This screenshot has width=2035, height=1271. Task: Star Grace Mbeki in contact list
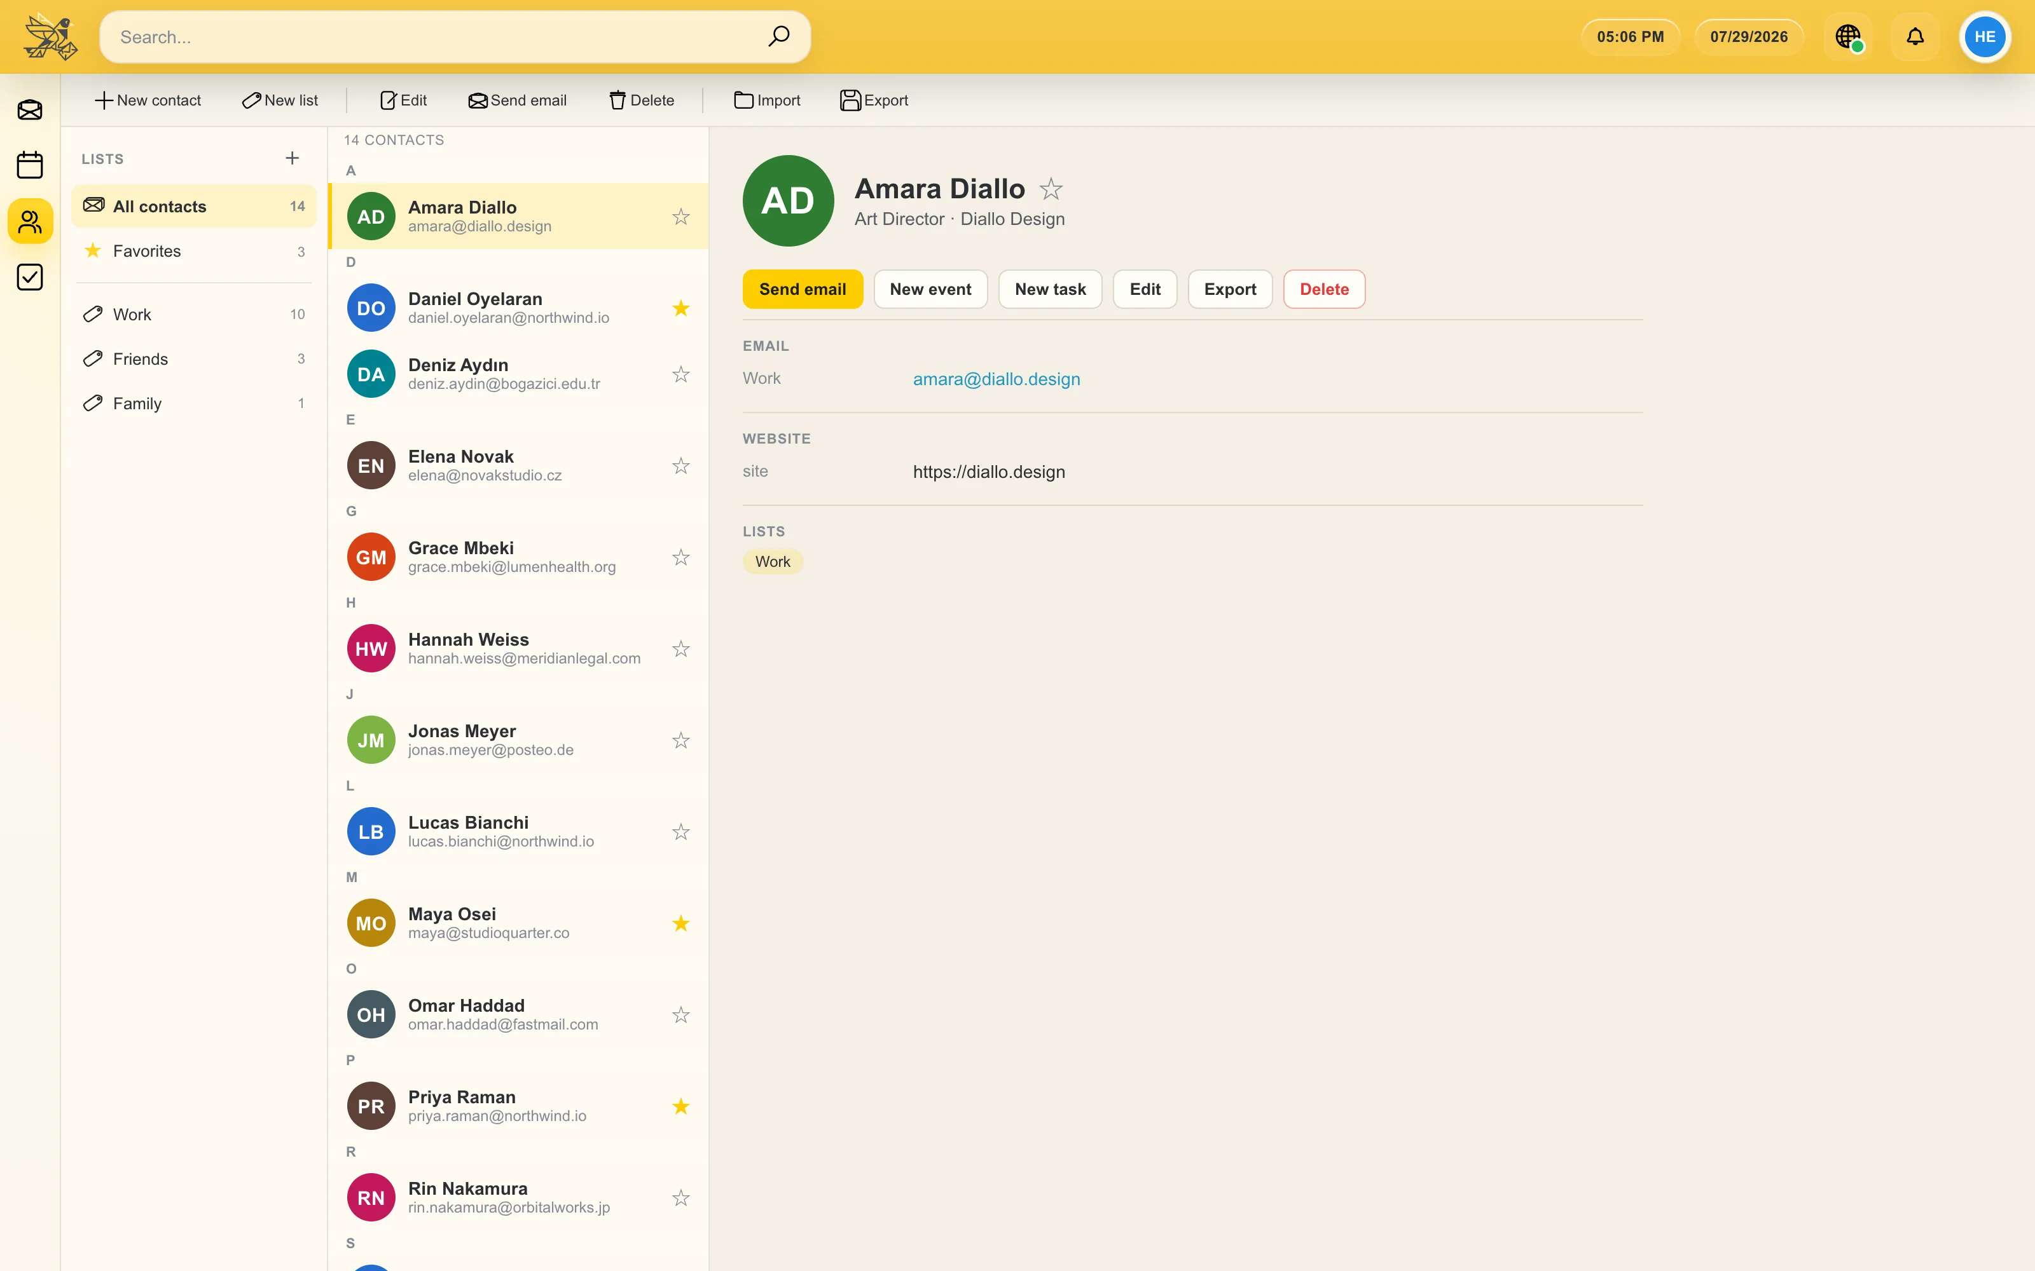tap(681, 557)
